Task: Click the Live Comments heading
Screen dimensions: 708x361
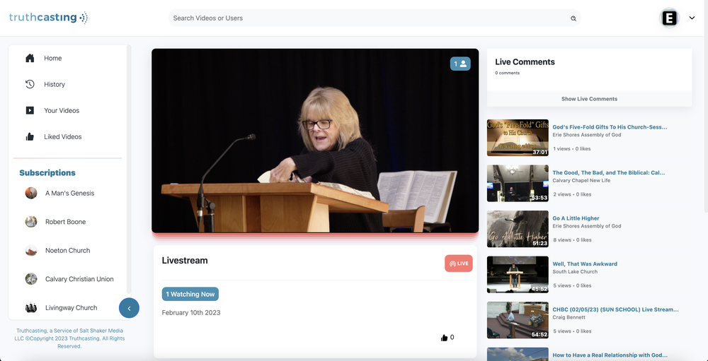Action: point(525,62)
